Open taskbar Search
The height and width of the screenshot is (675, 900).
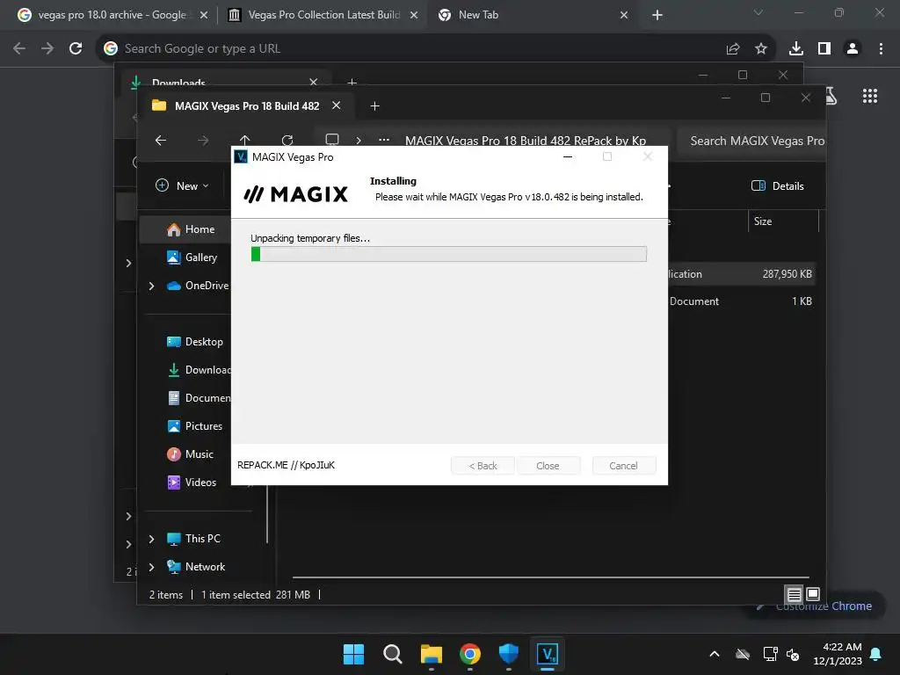click(393, 654)
